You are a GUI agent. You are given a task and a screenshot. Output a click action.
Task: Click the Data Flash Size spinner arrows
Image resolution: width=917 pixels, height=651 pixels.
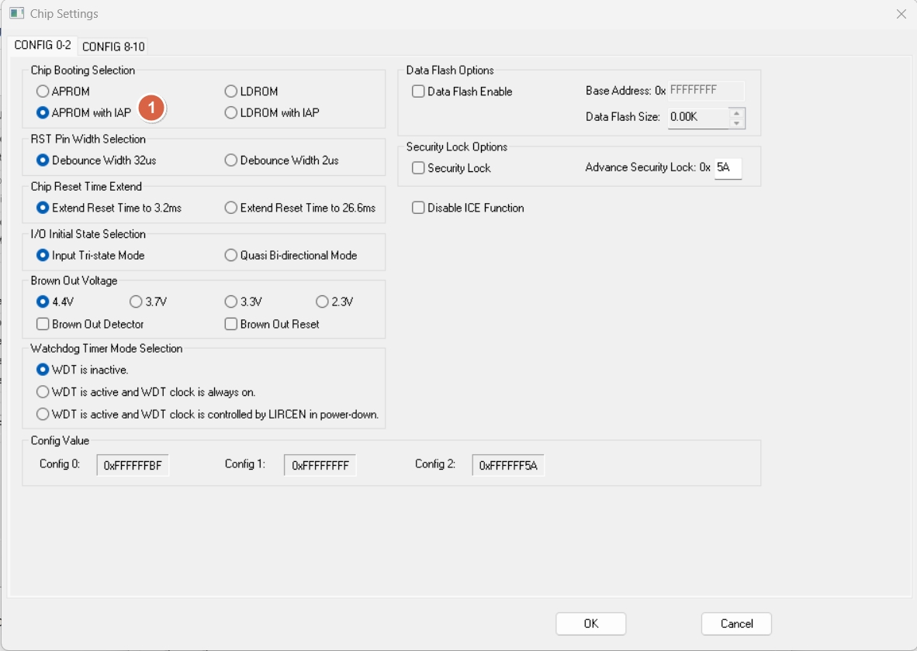(x=737, y=117)
